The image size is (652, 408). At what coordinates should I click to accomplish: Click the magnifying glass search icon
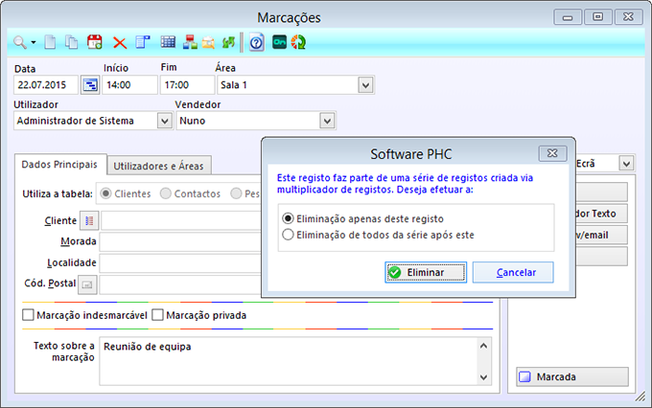20,42
